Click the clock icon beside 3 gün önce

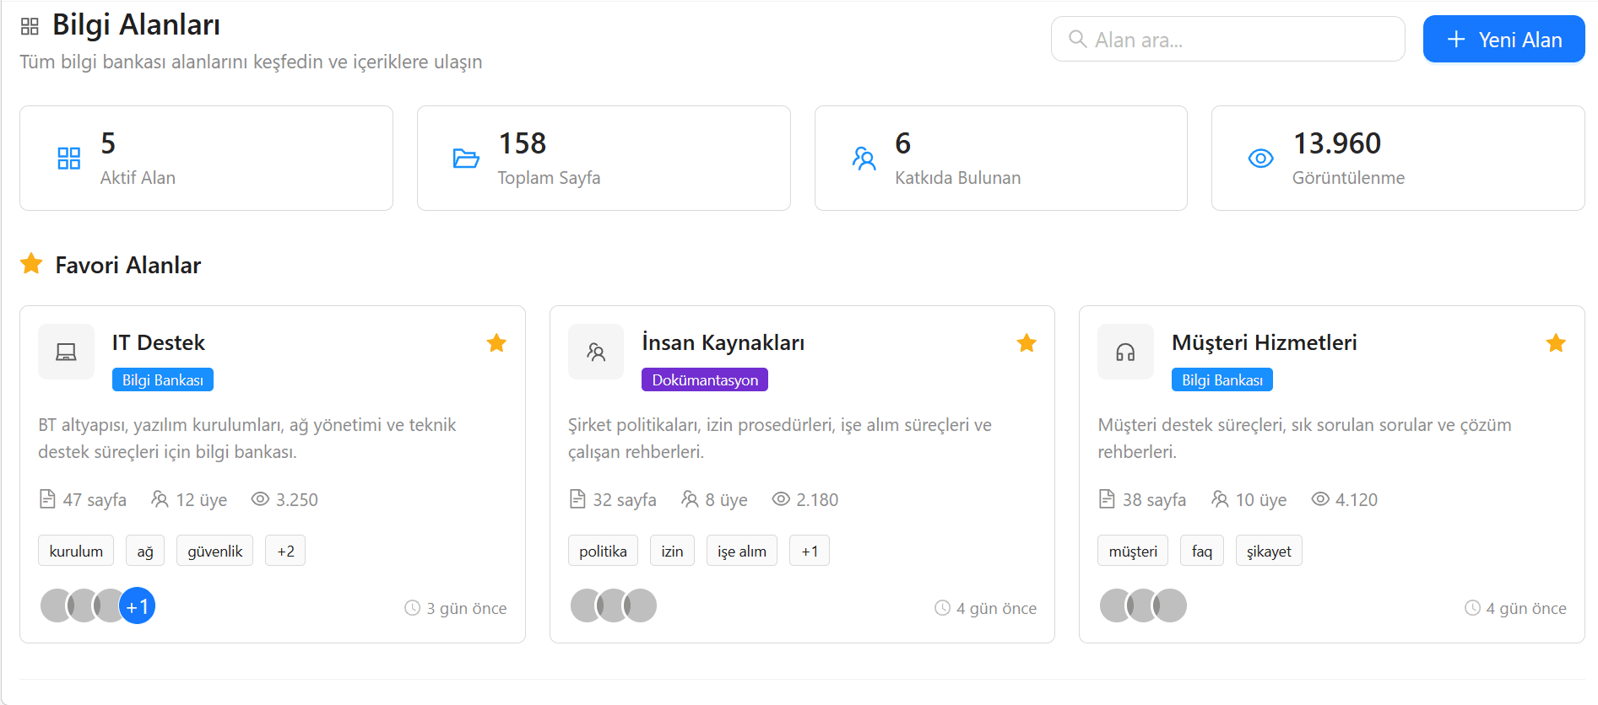point(412,608)
